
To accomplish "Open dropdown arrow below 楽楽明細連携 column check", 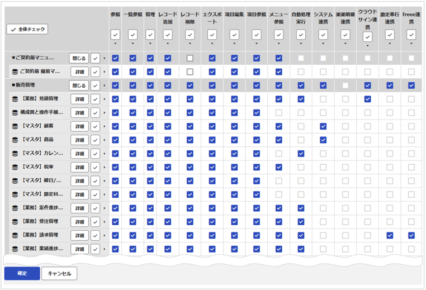I will [x=345, y=44].
